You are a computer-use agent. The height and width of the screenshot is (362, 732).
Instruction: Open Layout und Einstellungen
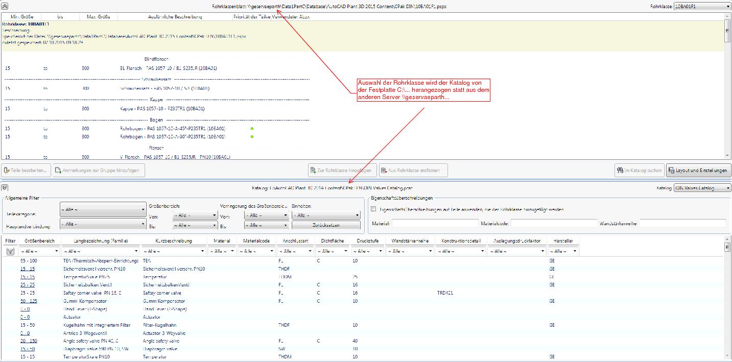(x=698, y=170)
